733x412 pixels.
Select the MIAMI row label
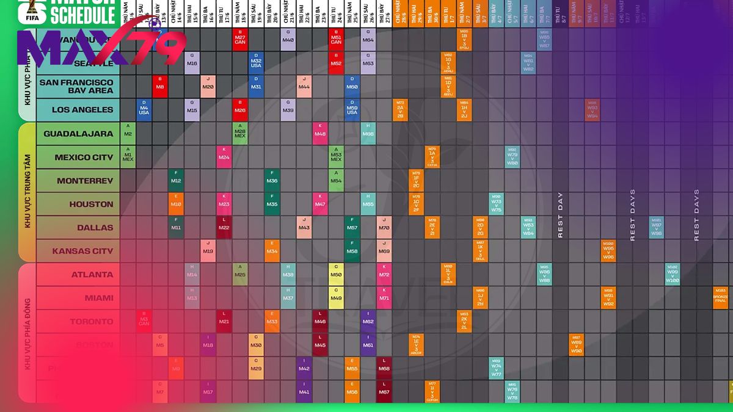78,298
